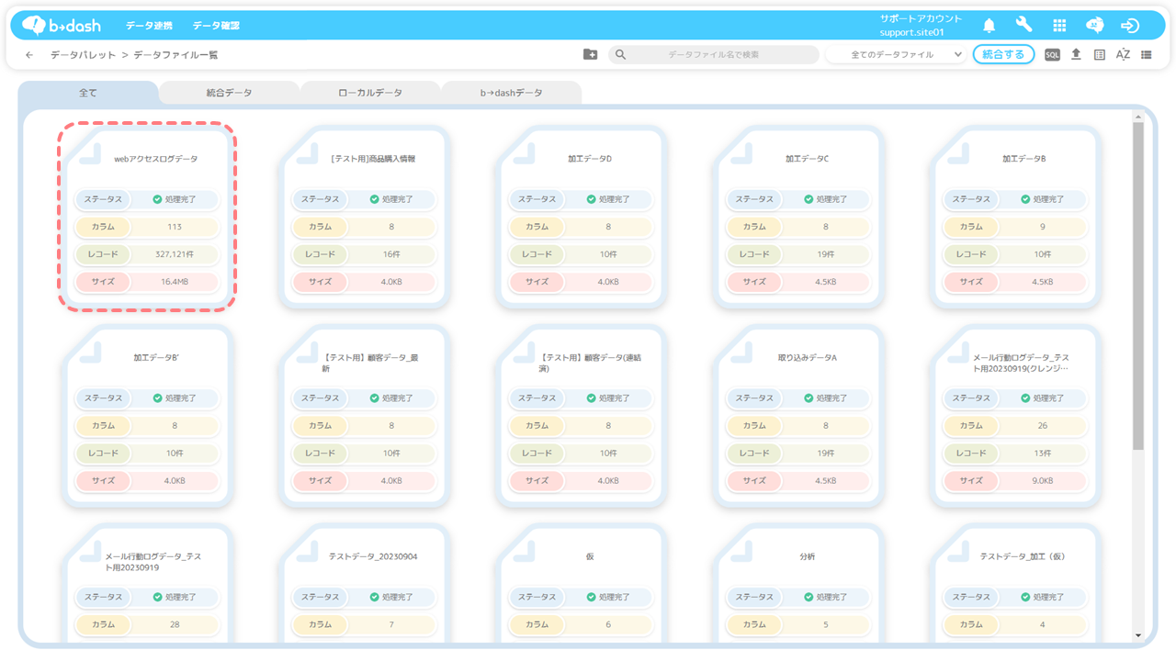Open the SQL editor icon
Image resolution: width=1176 pixels, height=661 pixels.
[x=1052, y=55]
